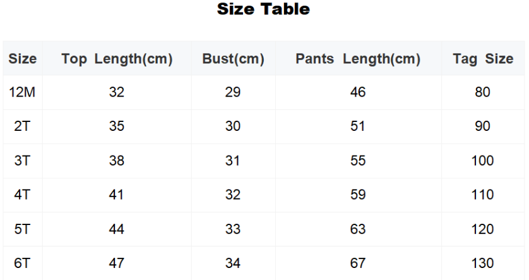Click the Size Table title

[263, 9]
